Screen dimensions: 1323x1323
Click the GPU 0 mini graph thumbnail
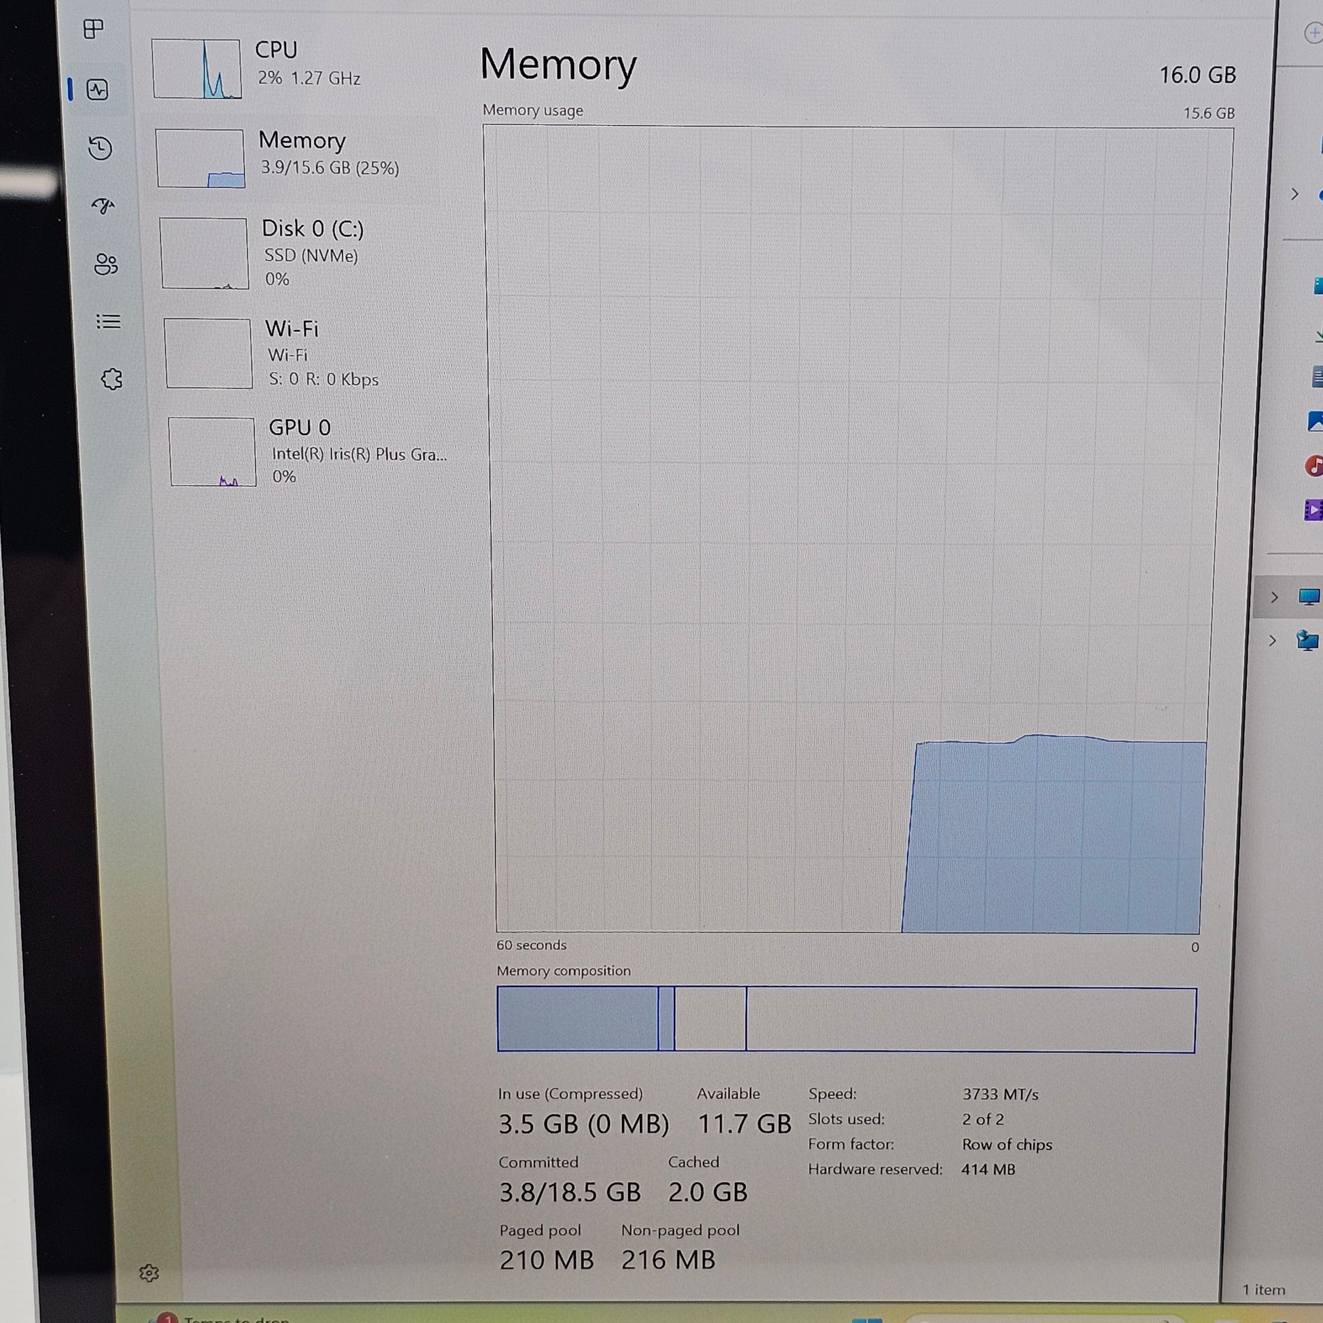tap(212, 452)
